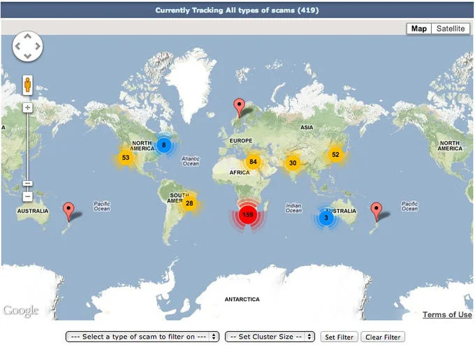Zoom out with the minus button
Screen dimensions: 475x345
27,196
